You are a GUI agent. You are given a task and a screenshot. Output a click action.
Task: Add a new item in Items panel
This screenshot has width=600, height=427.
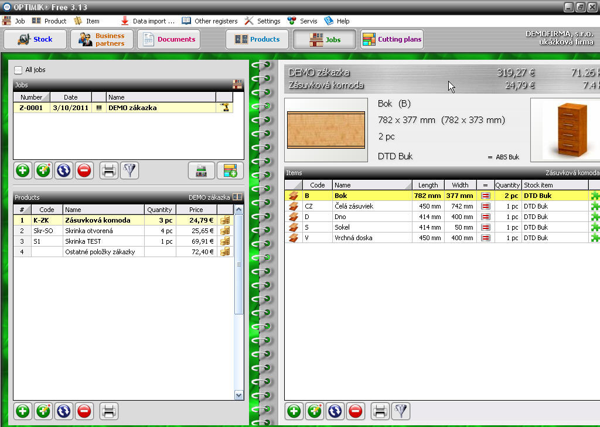click(294, 411)
